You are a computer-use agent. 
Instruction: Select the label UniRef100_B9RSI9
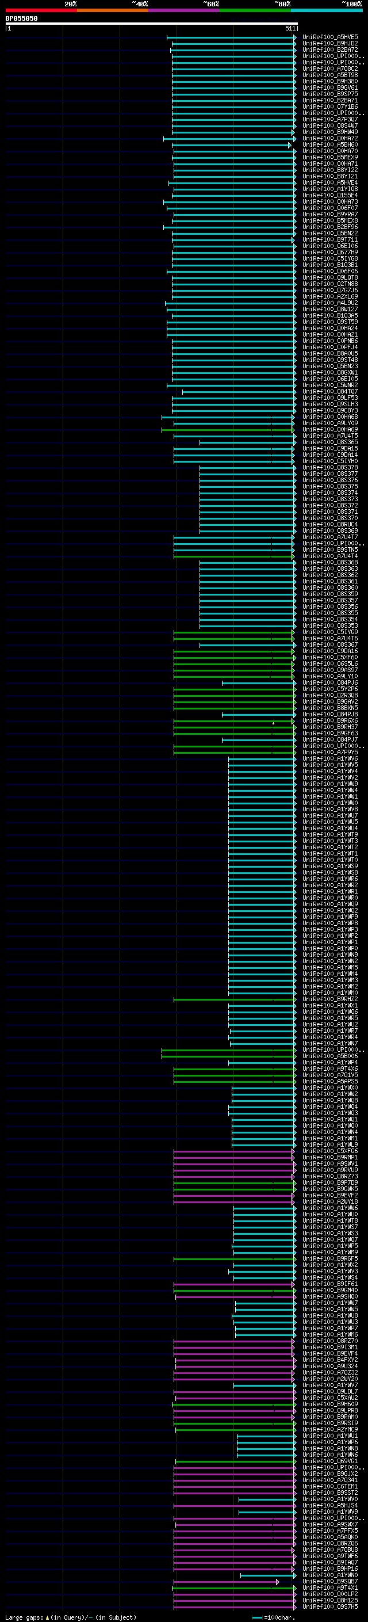tap(329, 1423)
